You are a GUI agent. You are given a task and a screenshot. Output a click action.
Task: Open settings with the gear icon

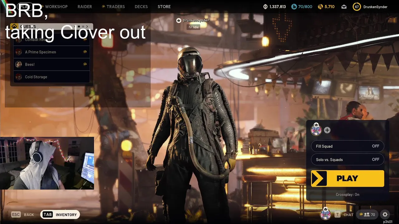[385, 214]
